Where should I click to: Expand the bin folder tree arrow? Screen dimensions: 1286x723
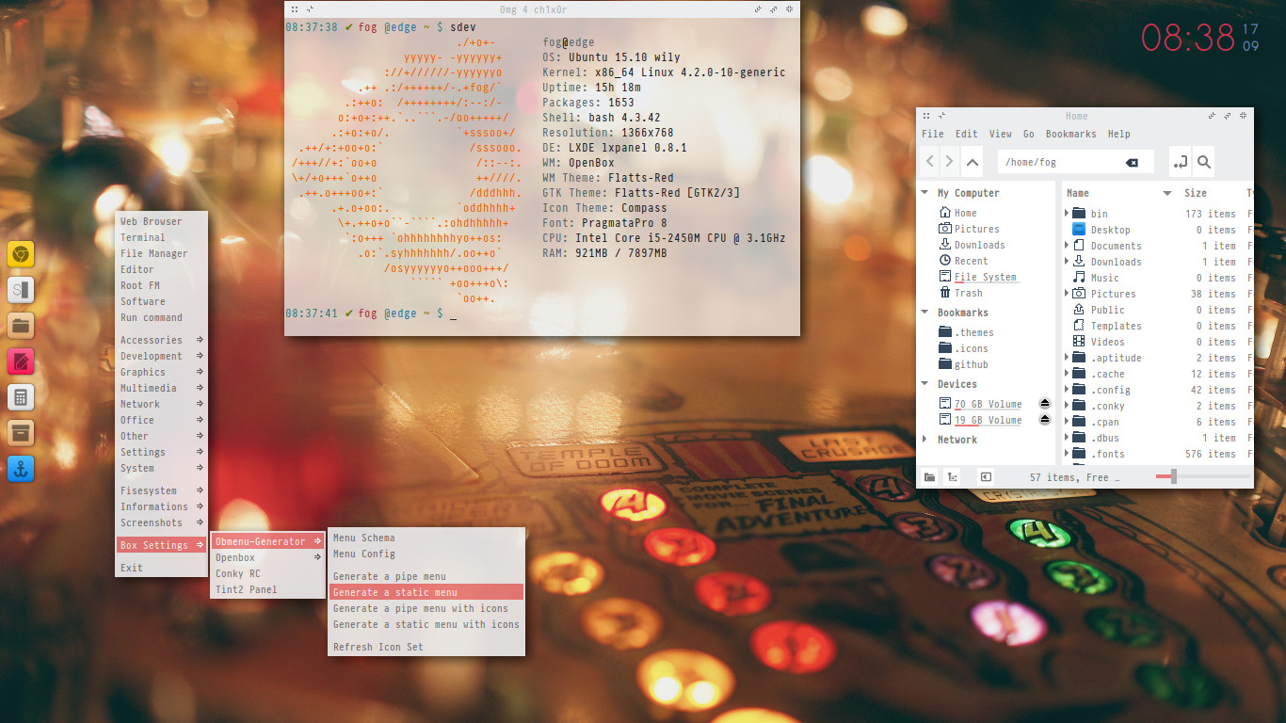(x=1067, y=214)
